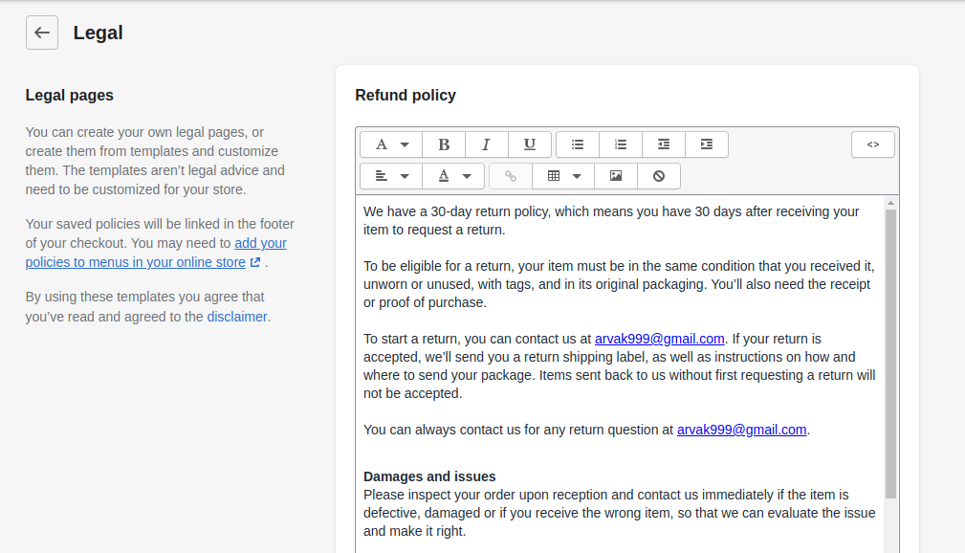
Task: Insert a bulleted list
Action: (x=578, y=144)
